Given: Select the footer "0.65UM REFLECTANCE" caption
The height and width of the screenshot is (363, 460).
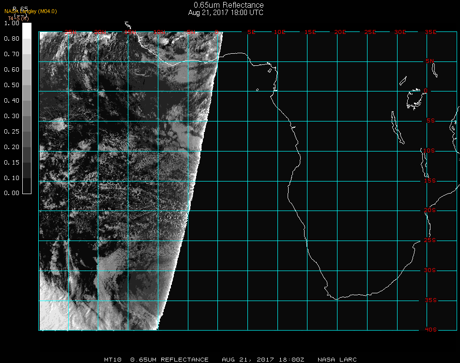Looking at the screenshot, I should coord(169,360).
